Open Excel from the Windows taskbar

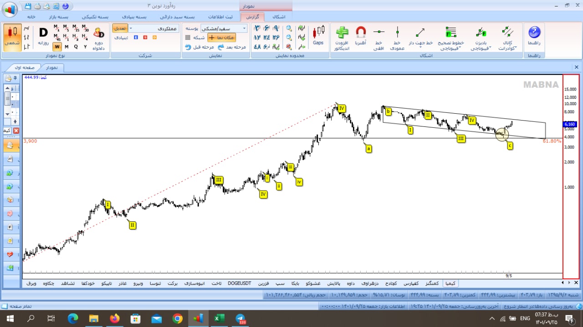click(x=219, y=318)
